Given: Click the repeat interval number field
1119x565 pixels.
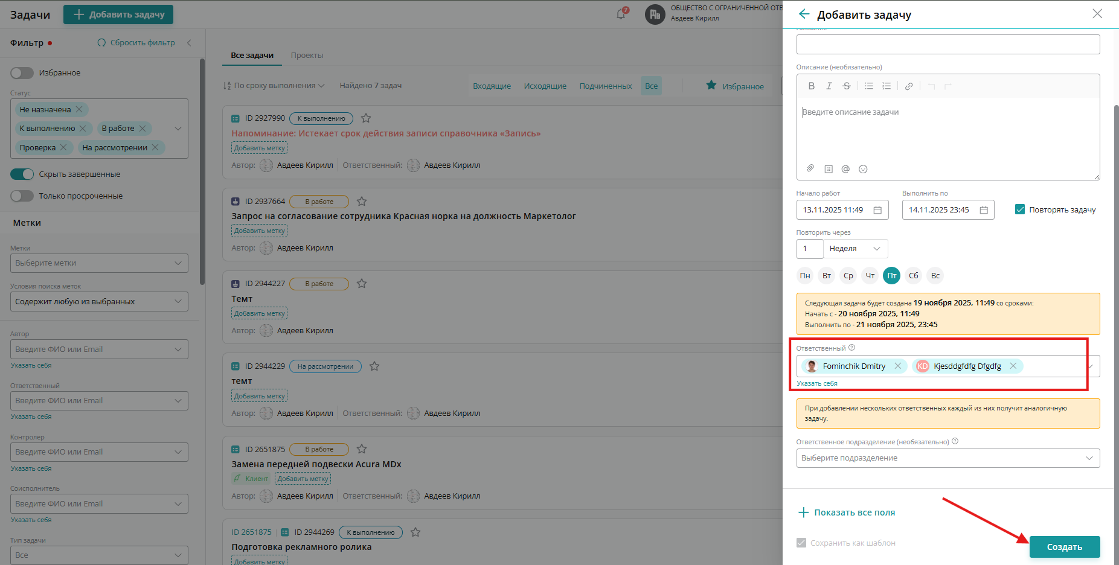Looking at the screenshot, I should point(810,249).
